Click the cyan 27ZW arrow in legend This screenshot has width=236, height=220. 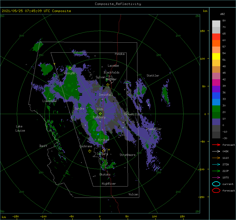pos(216,164)
